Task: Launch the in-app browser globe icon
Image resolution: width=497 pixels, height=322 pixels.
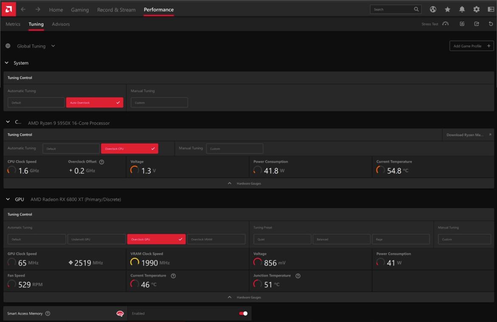Action: pos(433,9)
